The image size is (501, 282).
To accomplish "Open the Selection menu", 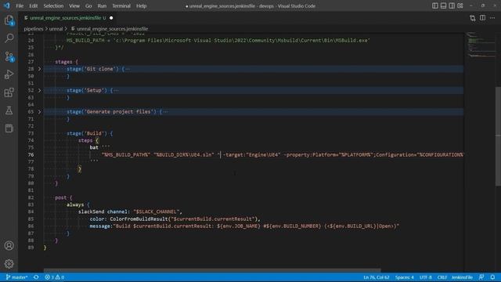I will [53, 5].
